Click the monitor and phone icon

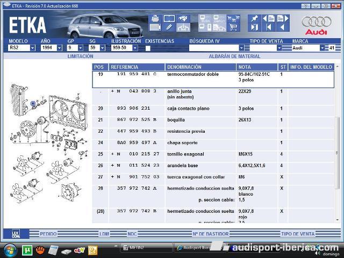click(205, 27)
